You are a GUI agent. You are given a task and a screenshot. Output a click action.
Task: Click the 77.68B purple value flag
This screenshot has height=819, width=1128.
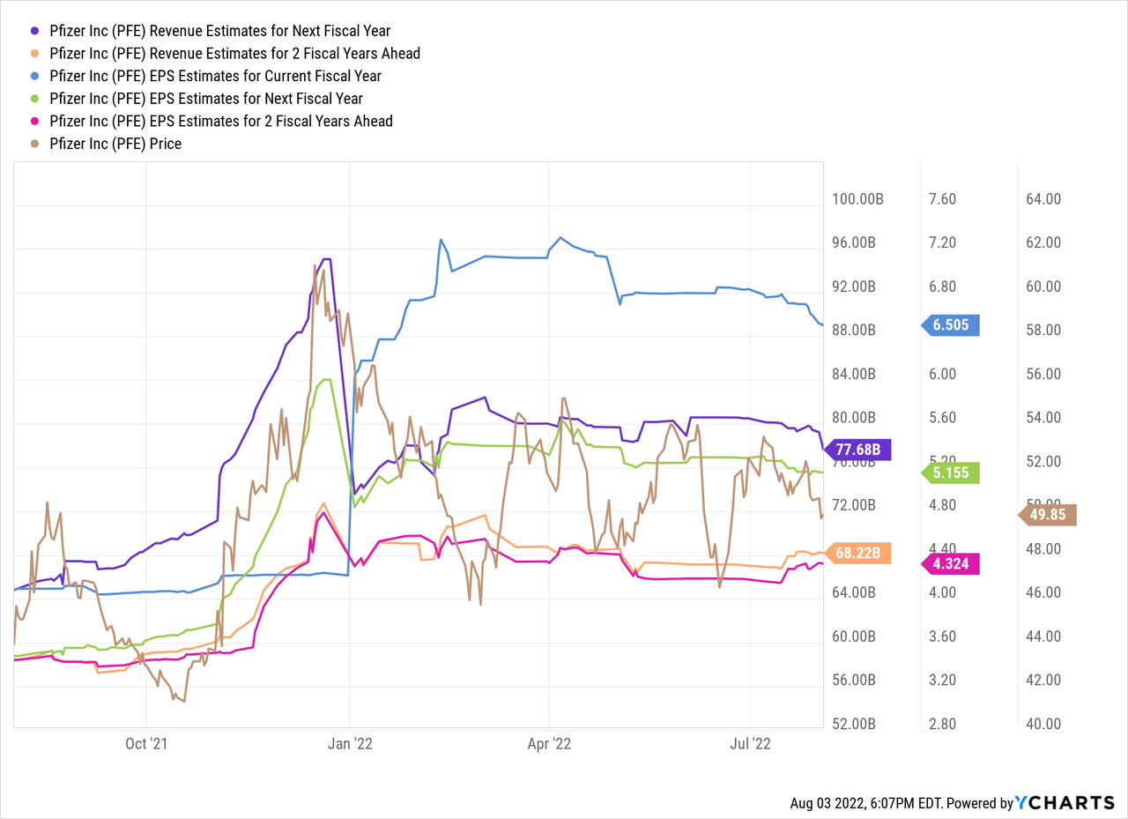pos(857,450)
